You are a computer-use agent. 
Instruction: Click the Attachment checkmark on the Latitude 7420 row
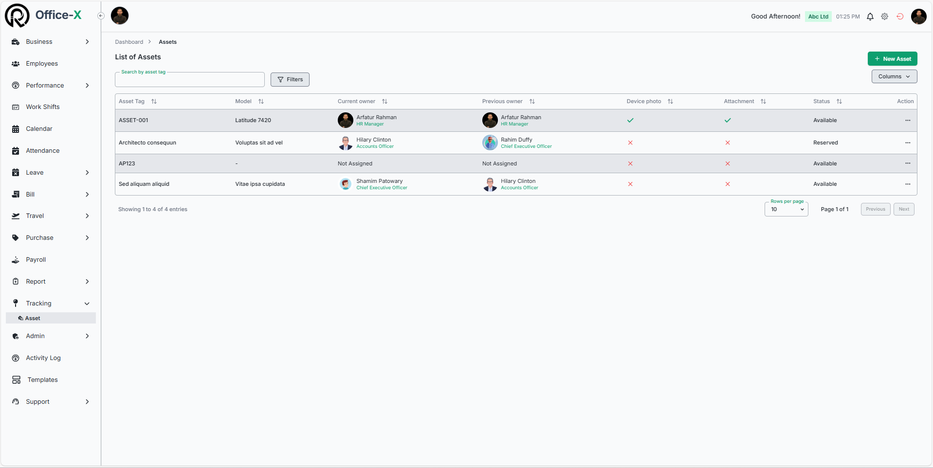click(727, 120)
